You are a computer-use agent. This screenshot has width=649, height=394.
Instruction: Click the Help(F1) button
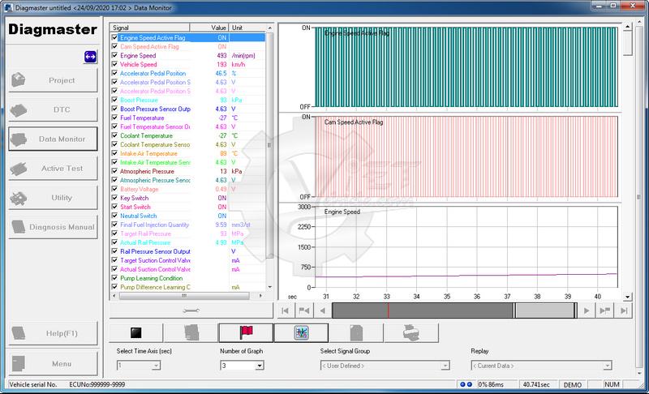point(53,334)
